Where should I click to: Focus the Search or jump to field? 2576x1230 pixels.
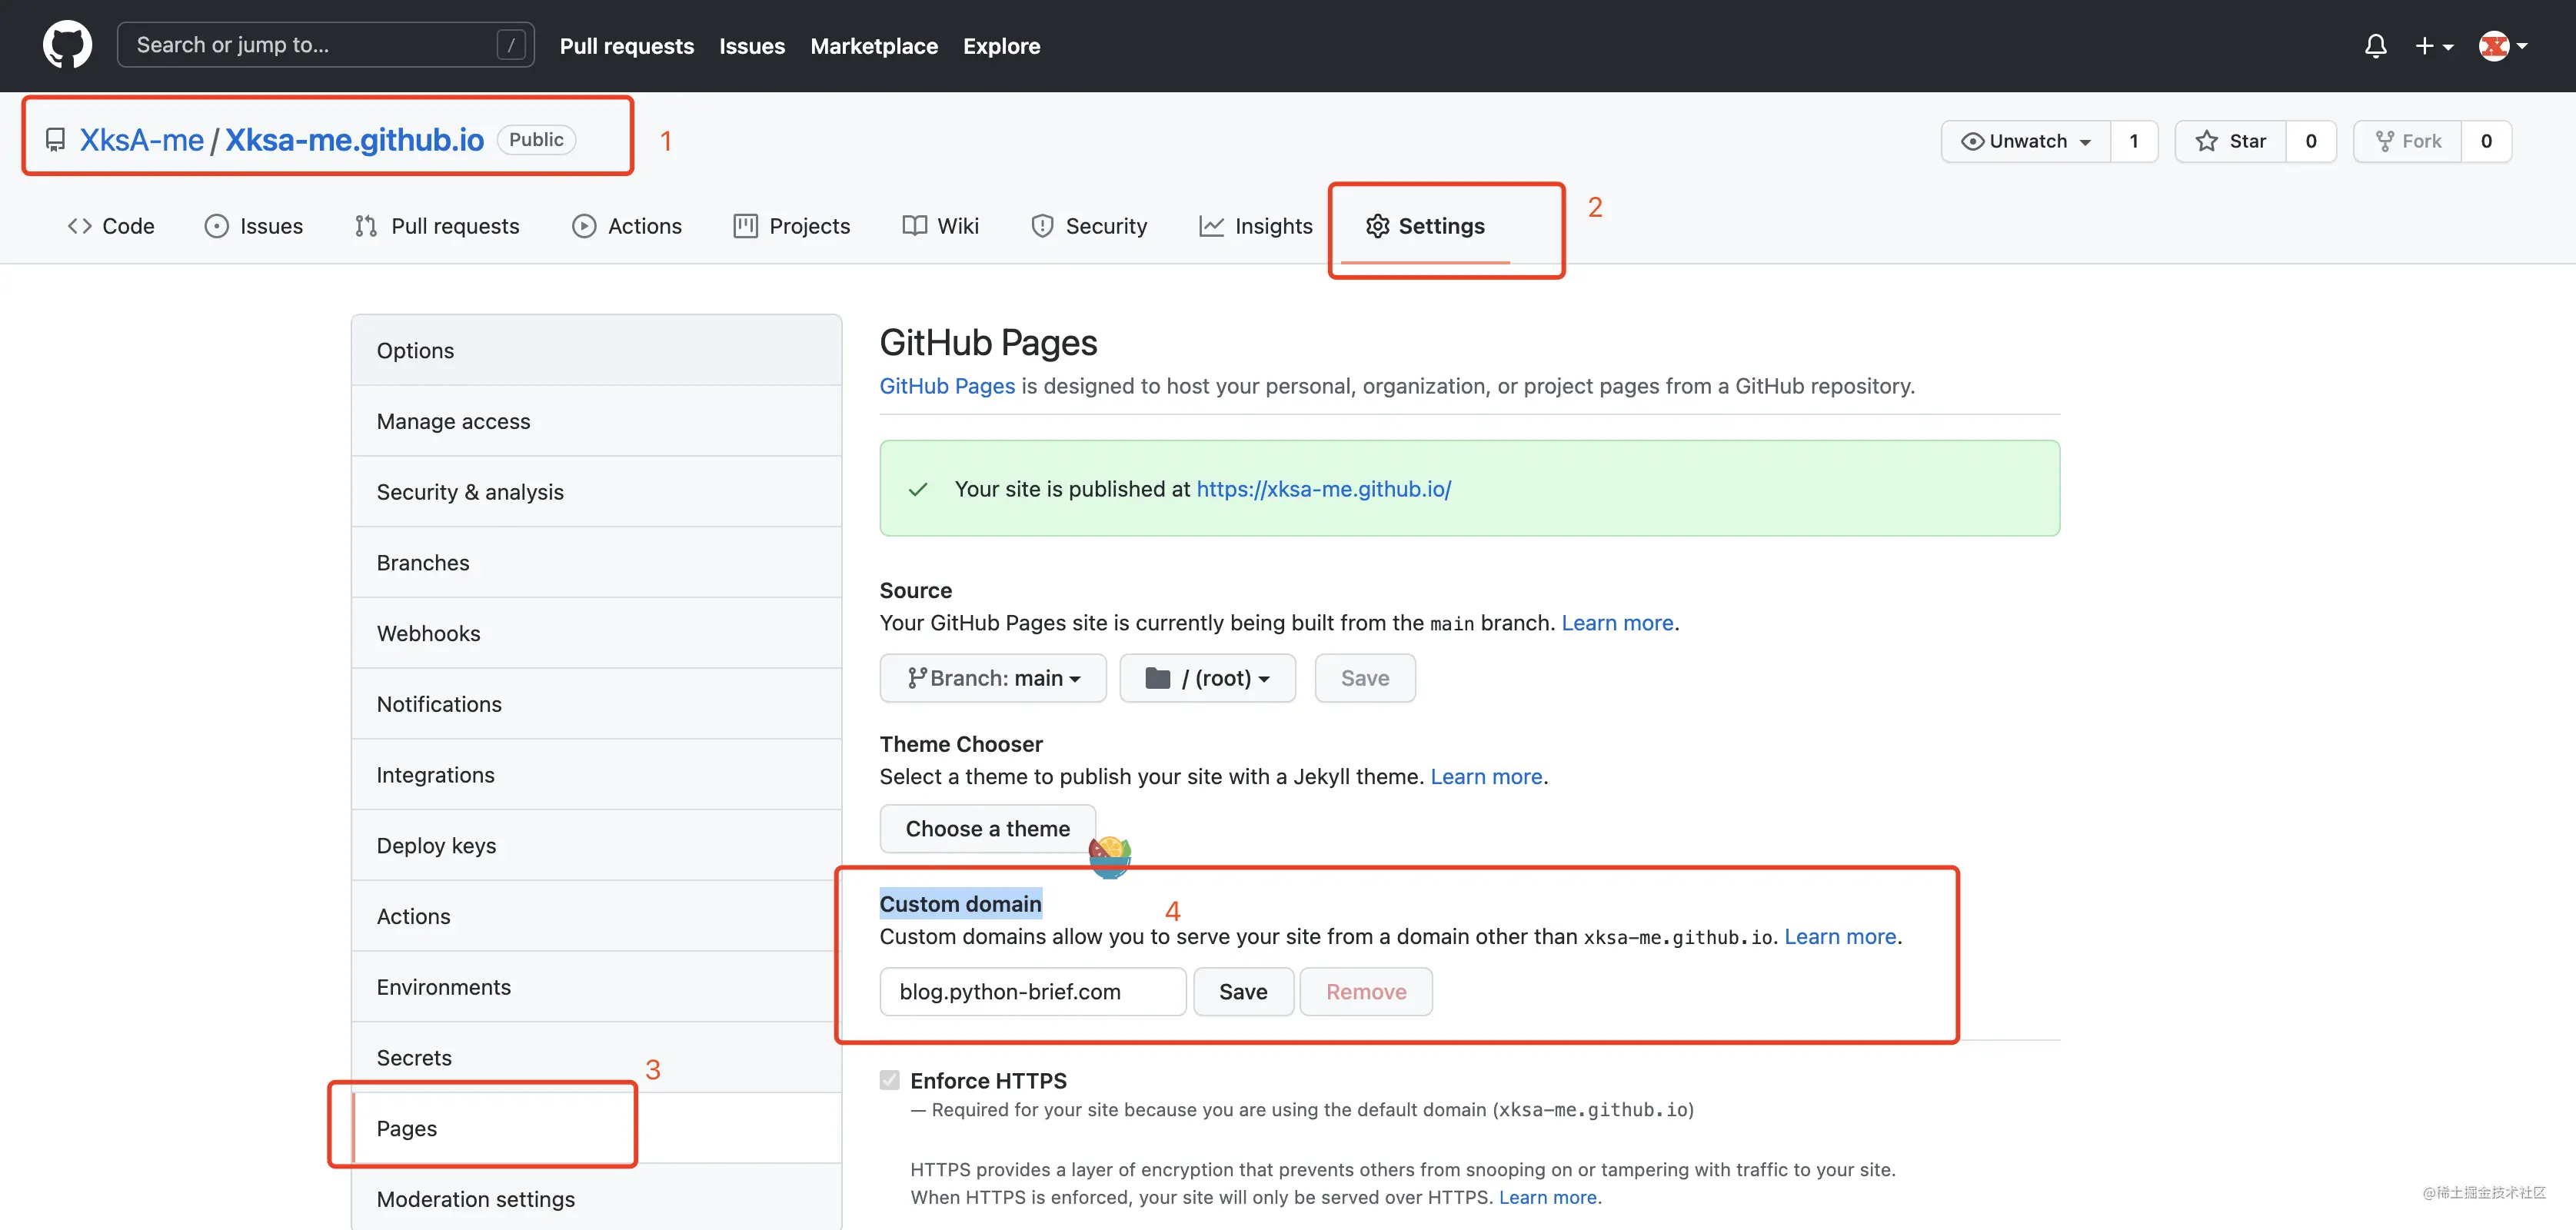[x=326, y=45]
